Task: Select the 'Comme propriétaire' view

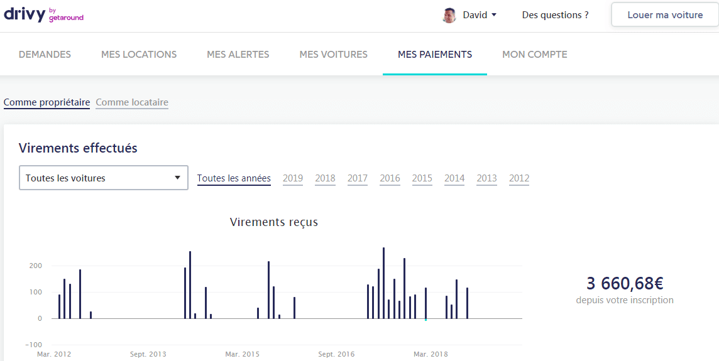Action: pyautogui.click(x=47, y=102)
